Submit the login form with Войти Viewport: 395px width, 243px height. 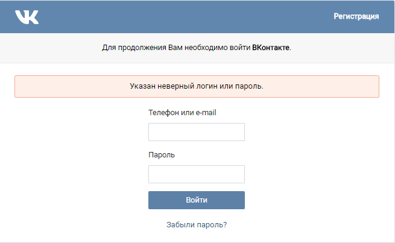pos(197,200)
